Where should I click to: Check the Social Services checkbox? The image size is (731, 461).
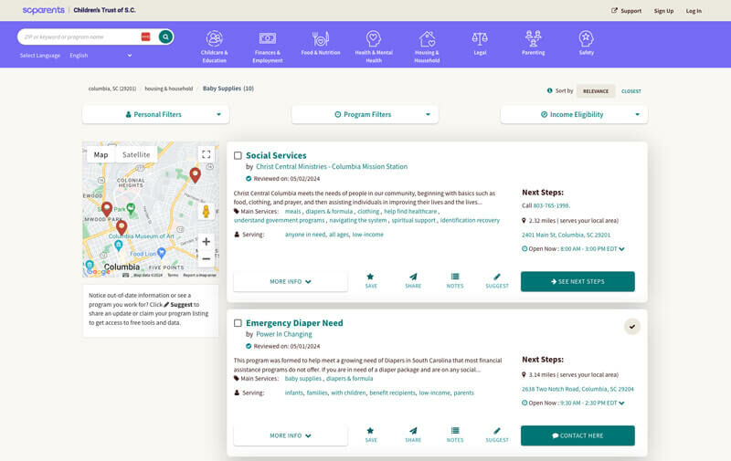click(238, 156)
